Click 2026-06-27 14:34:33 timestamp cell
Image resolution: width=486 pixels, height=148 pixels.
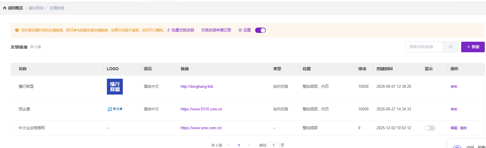pos(394,109)
